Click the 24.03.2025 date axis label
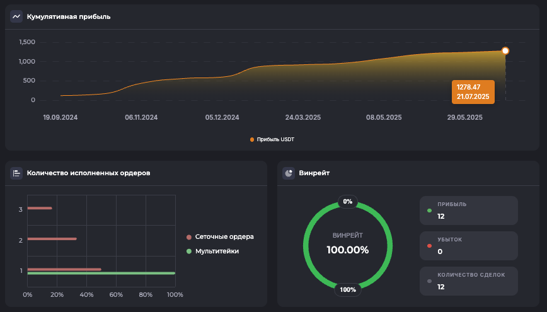547x312 pixels. (x=303, y=117)
